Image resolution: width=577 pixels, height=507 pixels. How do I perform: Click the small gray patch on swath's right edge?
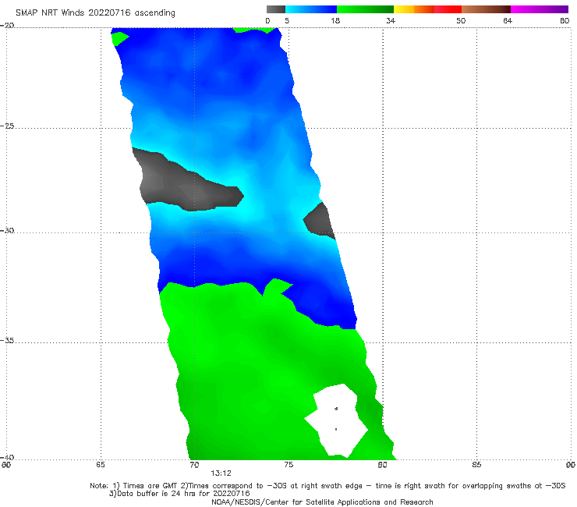[x=320, y=221]
